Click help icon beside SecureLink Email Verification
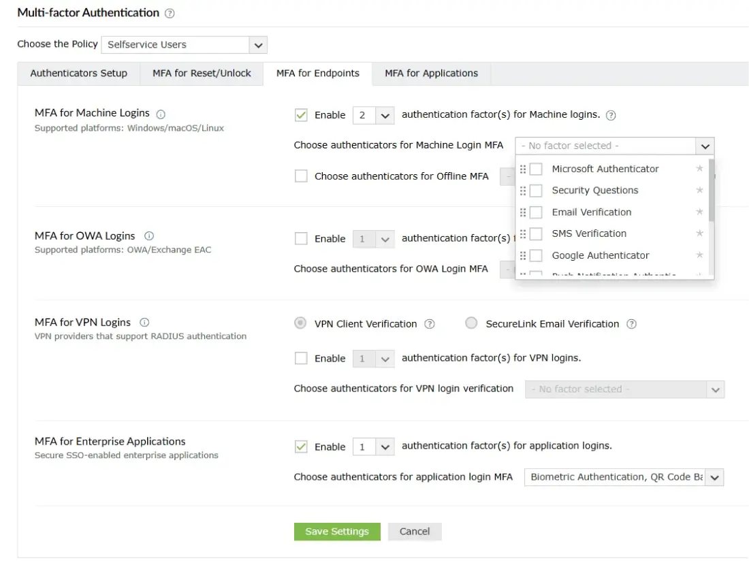749x565 pixels. [x=631, y=324]
